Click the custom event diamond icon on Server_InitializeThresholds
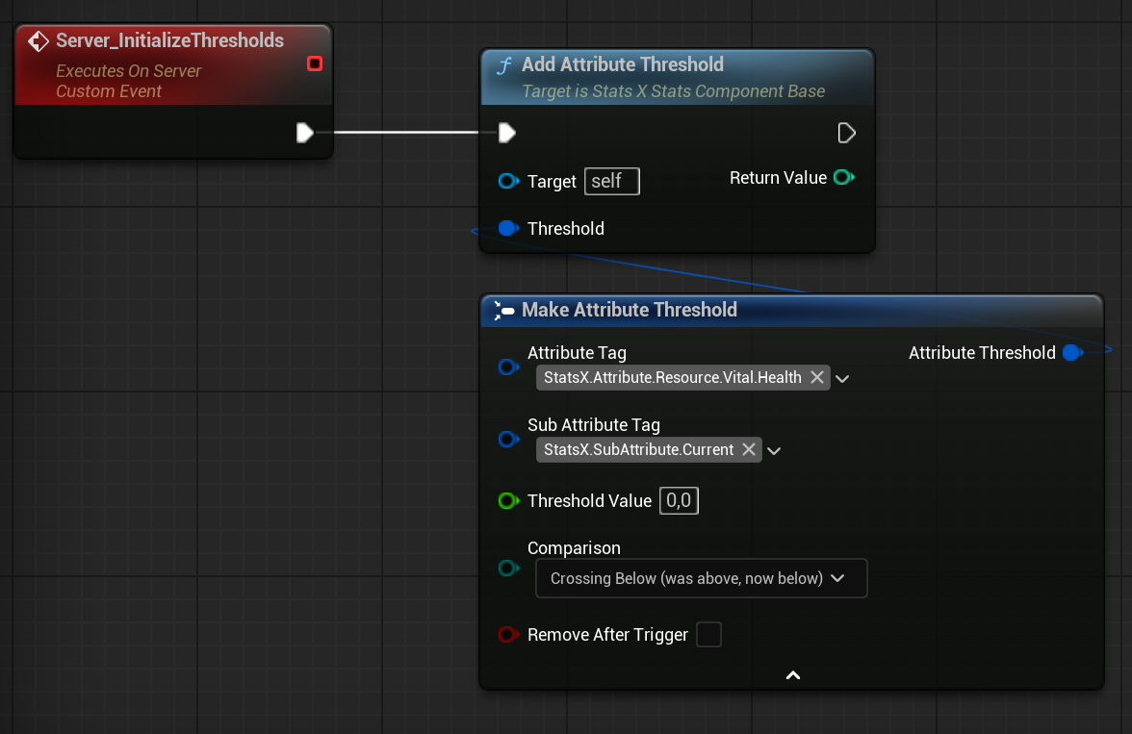 38,40
